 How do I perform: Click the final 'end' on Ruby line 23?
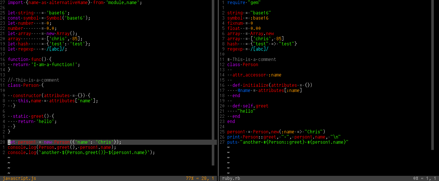coord(231,122)
